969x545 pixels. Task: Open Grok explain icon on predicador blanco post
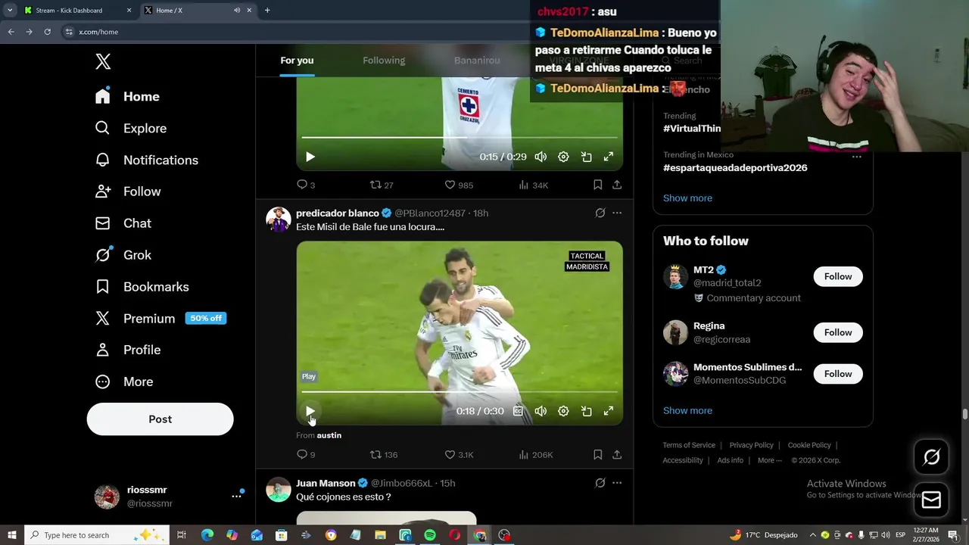[x=600, y=213]
